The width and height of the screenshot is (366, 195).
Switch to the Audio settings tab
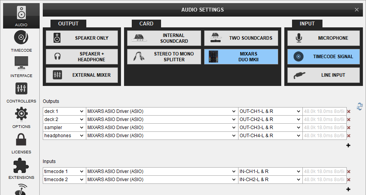(21, 15)
